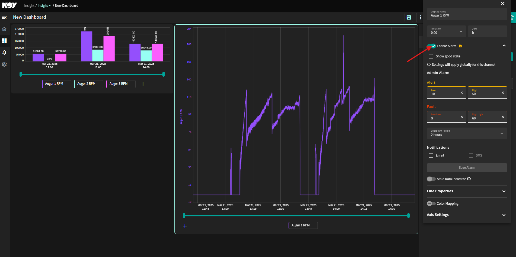Viewport: 516px width, 257px height.
Task: Turn on Stale Data Indicator toggle
Action: click(x=431, y=179)
